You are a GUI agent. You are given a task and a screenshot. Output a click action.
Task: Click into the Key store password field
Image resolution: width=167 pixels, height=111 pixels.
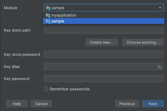click(104, 55)
